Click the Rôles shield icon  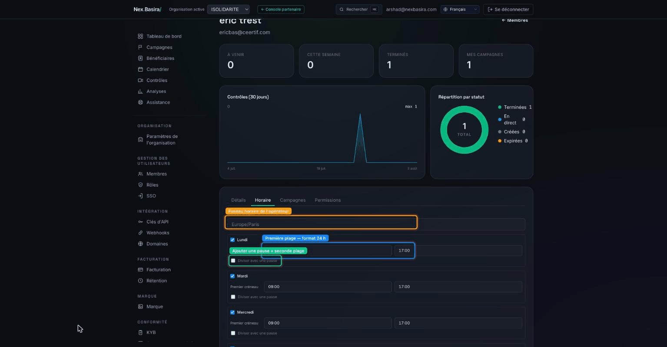[140, 185]
